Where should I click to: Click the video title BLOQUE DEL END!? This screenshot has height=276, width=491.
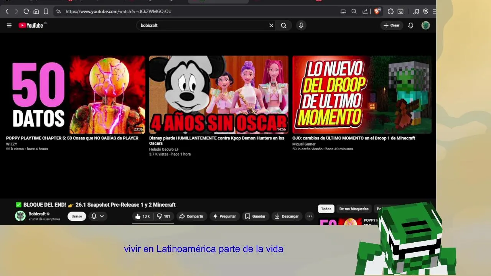pos(96,205)
